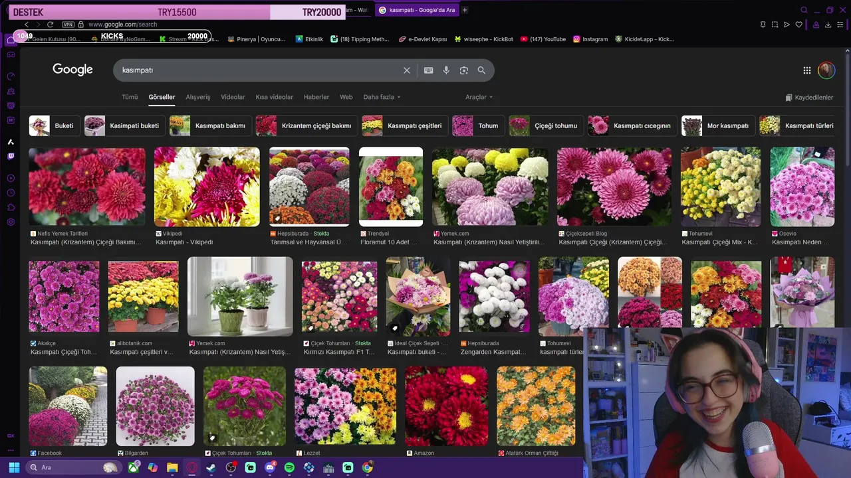Click the magnifier search button in the search box

(481, 70)
